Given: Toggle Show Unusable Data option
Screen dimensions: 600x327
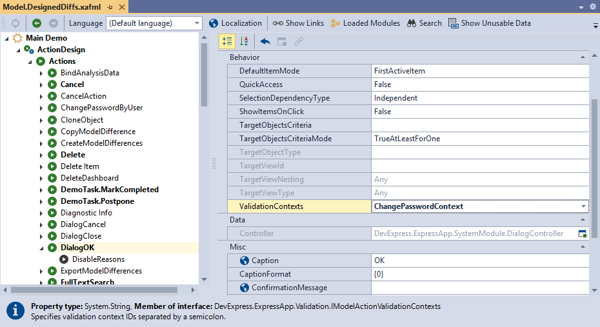Looking at the screenshot, I should tap(490, 23).
